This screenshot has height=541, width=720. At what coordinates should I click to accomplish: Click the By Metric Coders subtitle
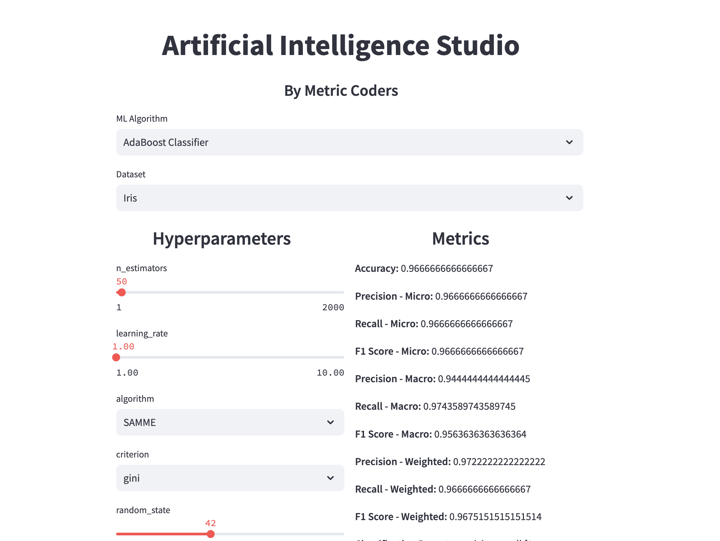[x=341, y=90]
